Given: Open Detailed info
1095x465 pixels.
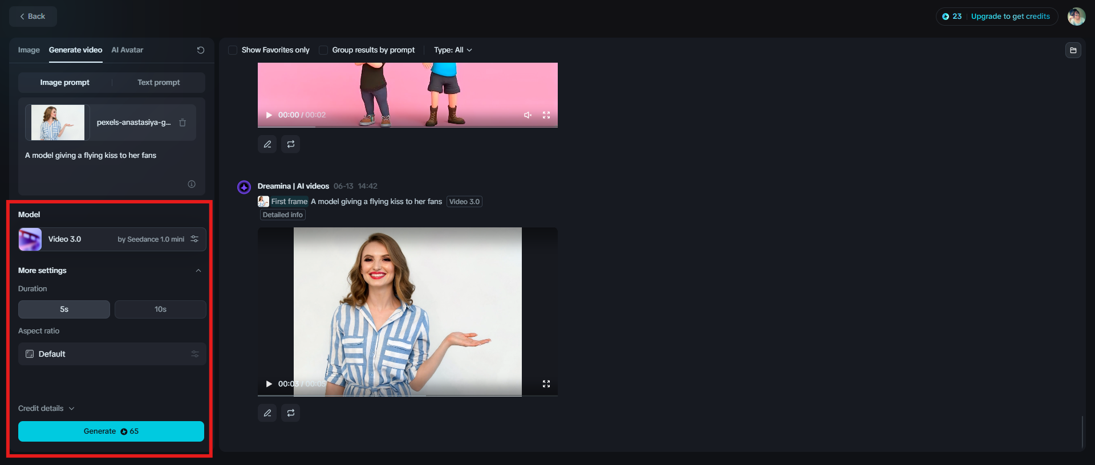Looking at the screenshot, I should click(283, 215).
